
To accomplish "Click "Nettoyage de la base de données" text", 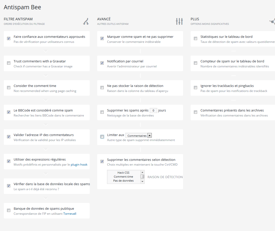I will [x=130, y=115].
